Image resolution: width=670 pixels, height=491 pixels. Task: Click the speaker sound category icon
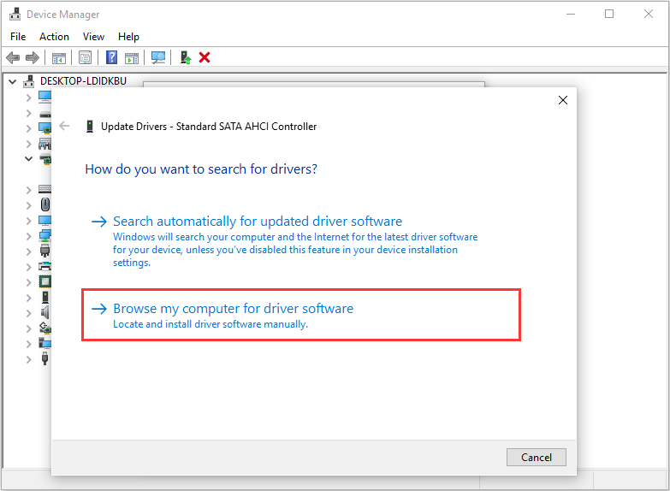pyautogui.click(x=45, y=312)
